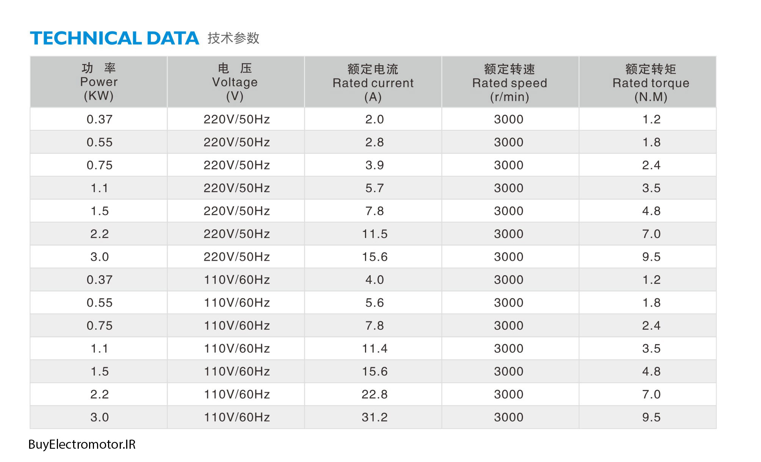Click current 7.8 in the 1.5 KW 220V row

[374, 211]
